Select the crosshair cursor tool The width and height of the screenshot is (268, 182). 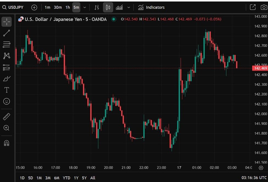click(x=7, y=22)
